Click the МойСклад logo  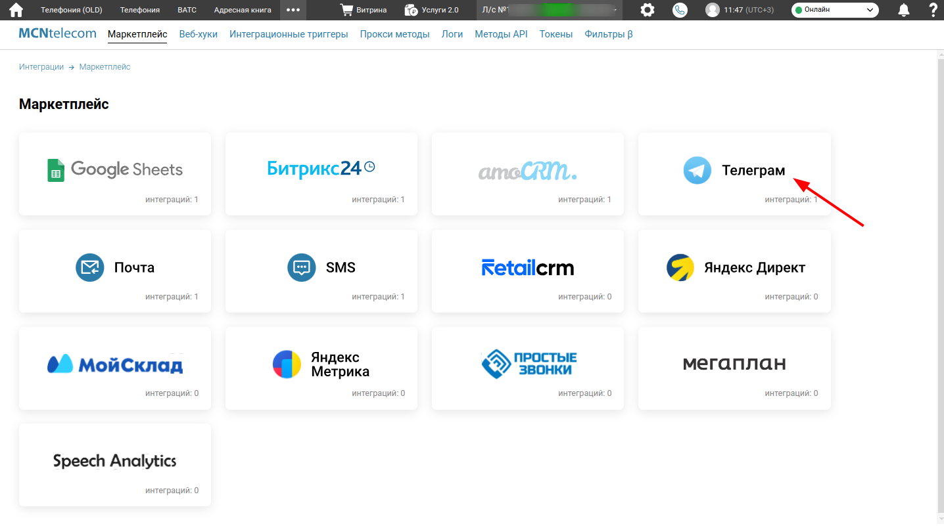coord(115,364)
